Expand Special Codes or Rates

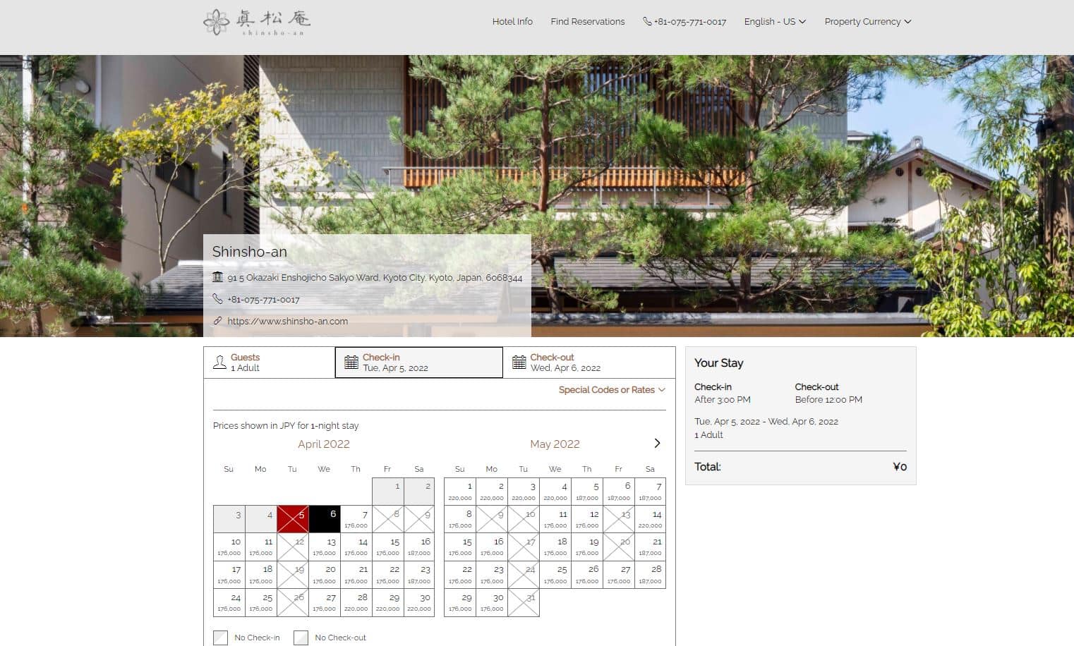point(611,390)
